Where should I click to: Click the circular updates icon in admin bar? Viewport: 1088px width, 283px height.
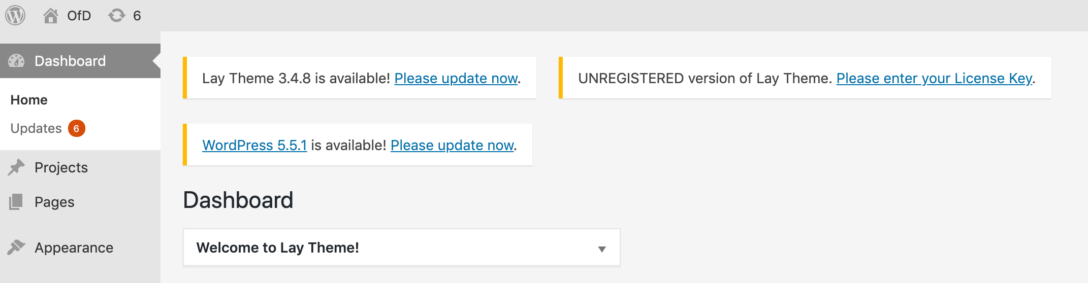(x=117, y=16)
